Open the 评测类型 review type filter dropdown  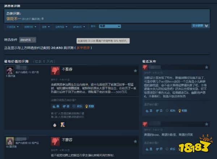13,27
